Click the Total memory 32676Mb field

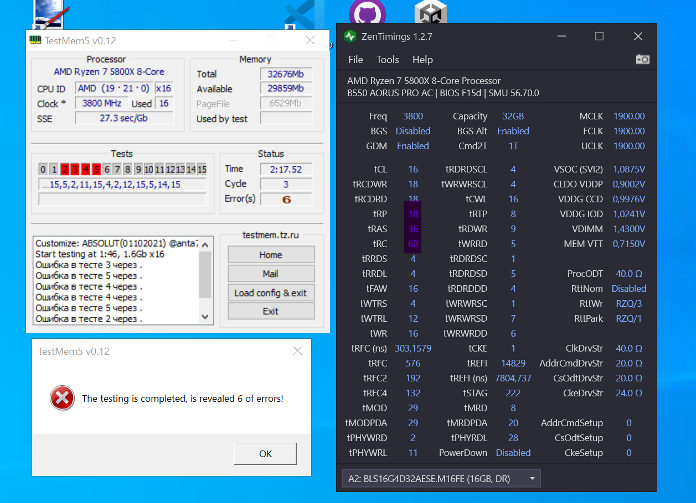click(286, 74)
